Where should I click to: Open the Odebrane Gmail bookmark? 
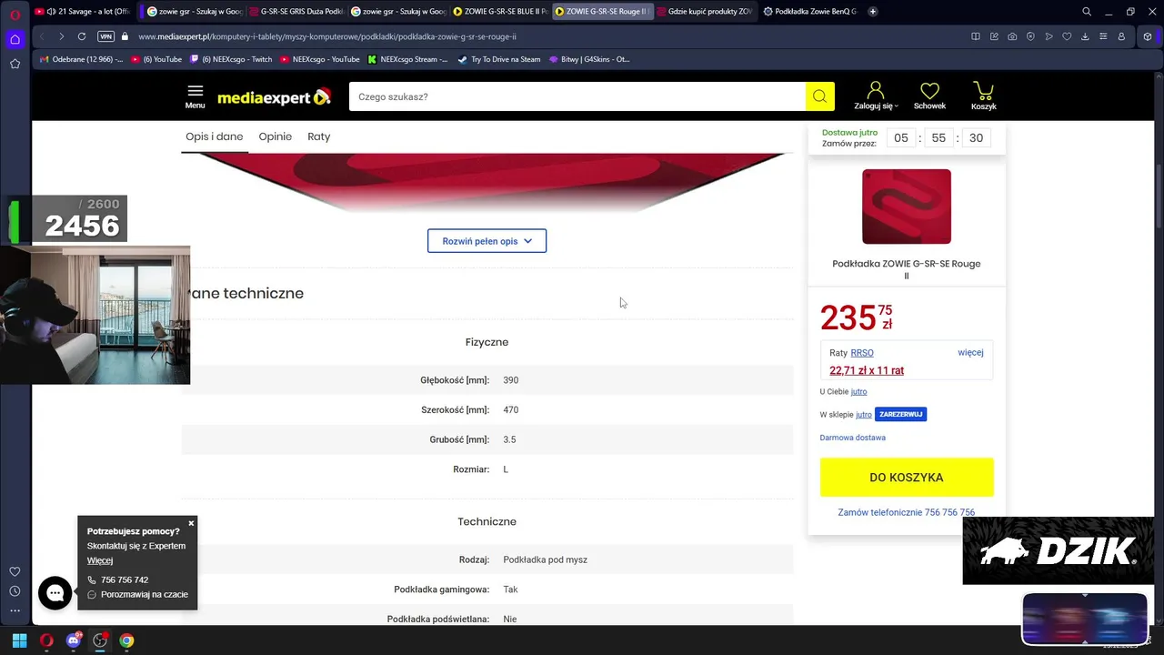[x=81, y=59]
